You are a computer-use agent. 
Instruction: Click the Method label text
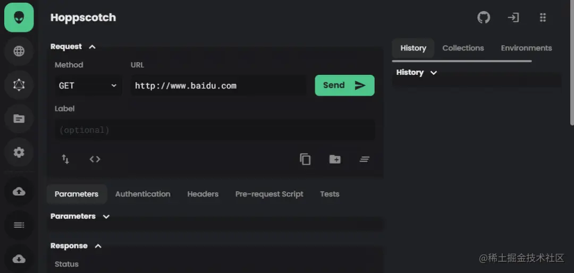(69, 65)
